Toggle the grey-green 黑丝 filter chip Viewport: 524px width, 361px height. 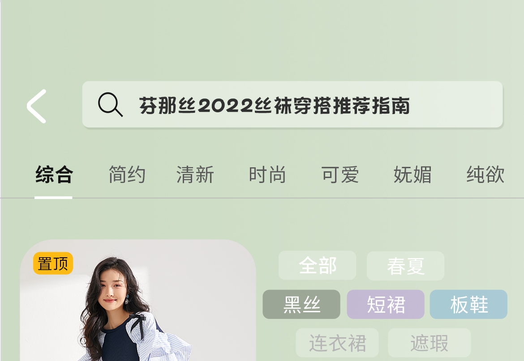point(301,304)
